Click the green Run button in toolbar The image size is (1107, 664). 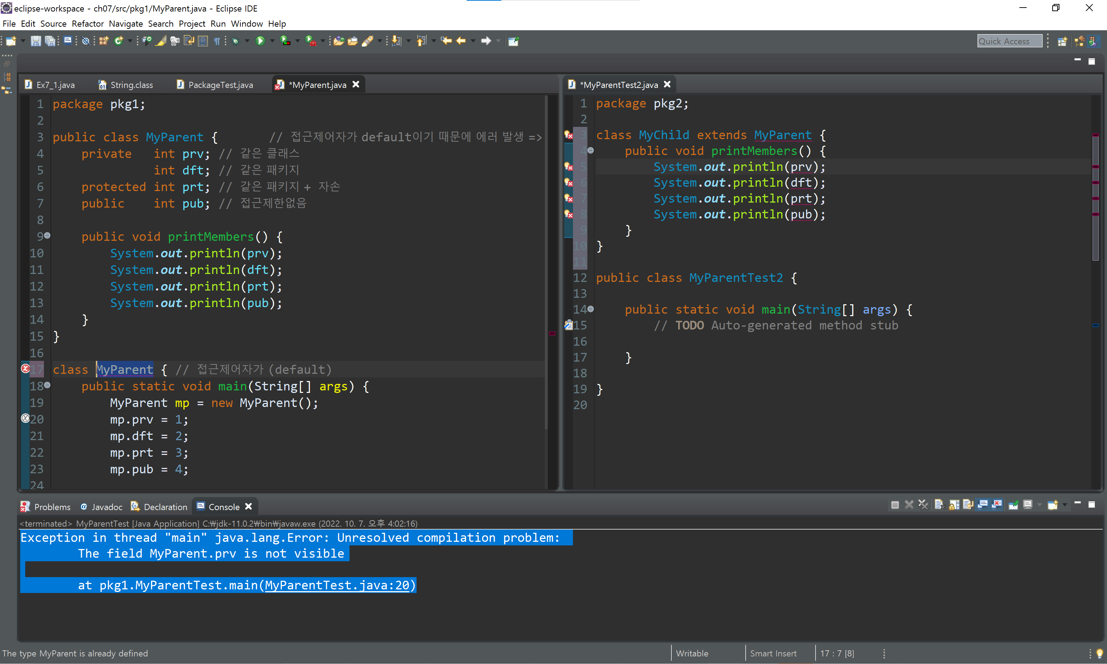pyautogui.click(x=260, y=41)
